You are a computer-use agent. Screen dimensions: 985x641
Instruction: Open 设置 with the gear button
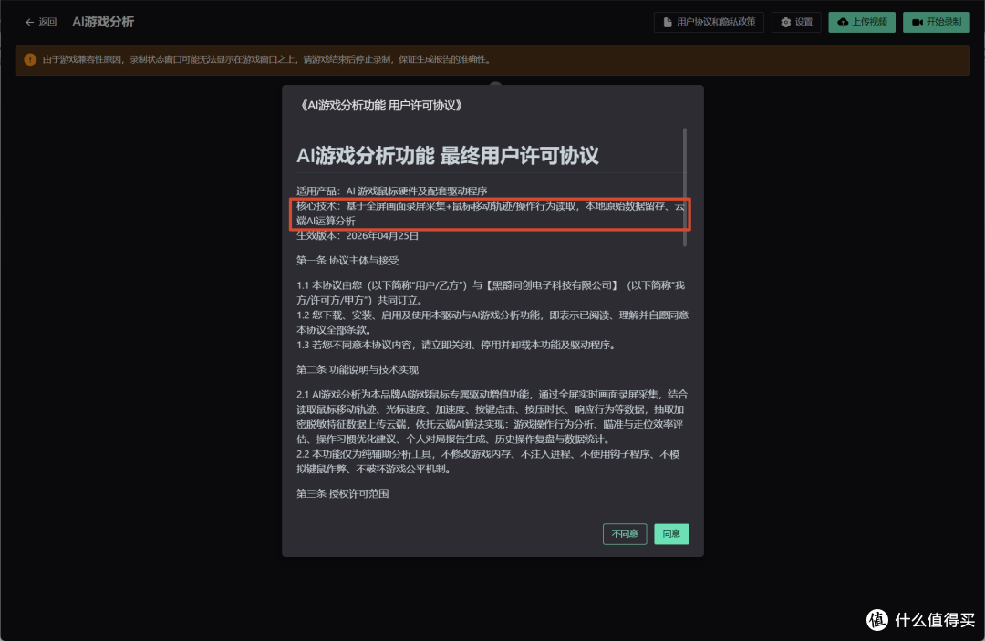pos(796,22)
